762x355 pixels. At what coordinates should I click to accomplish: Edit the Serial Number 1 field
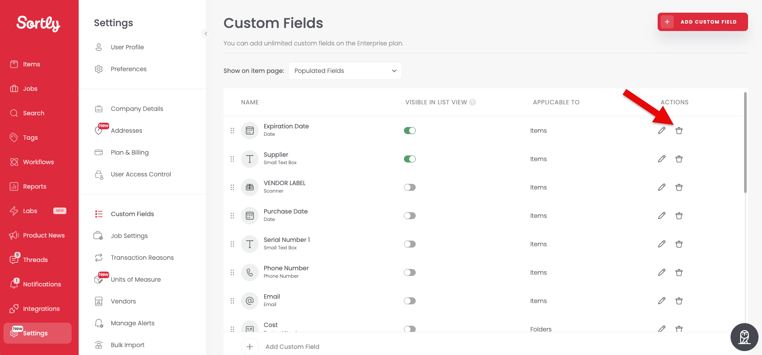[x=662, y=244]
